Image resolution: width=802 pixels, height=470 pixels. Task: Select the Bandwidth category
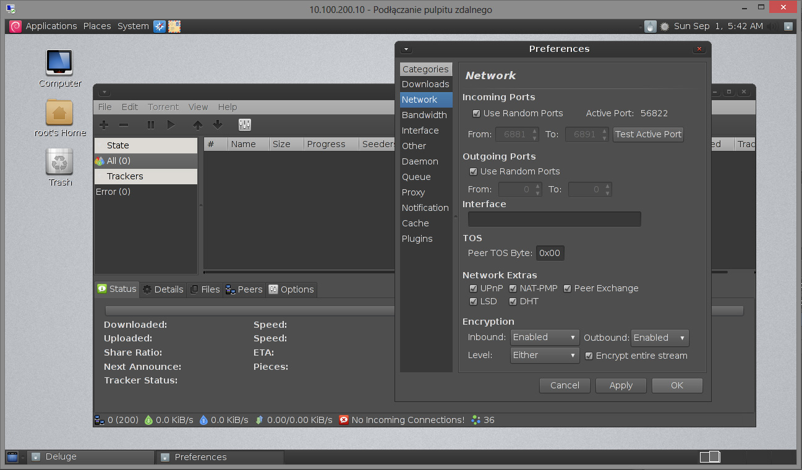(x=424, y=115)
